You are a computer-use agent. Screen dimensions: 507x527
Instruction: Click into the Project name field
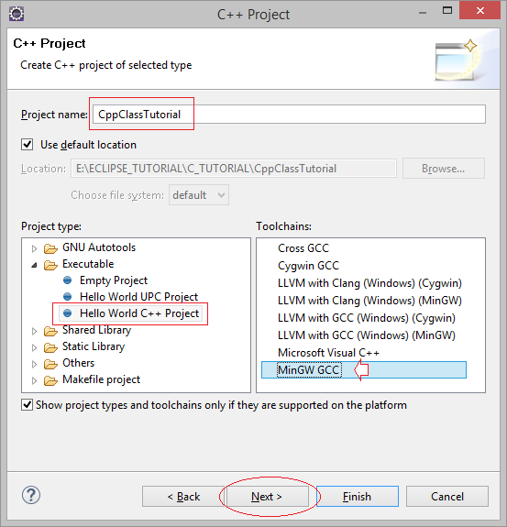[289, 115]
